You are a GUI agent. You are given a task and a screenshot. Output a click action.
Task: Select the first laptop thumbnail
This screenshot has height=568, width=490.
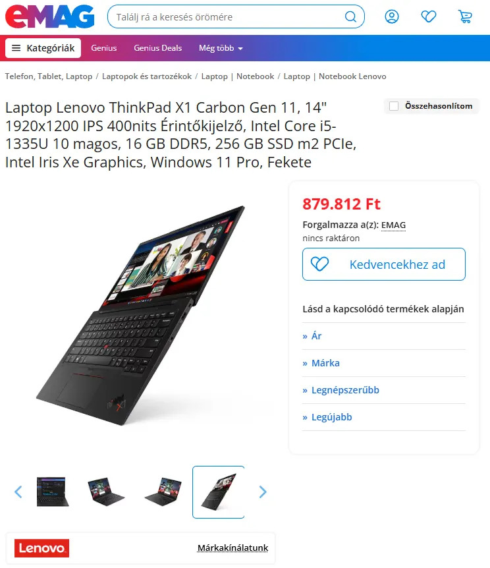tap(53, 492)
